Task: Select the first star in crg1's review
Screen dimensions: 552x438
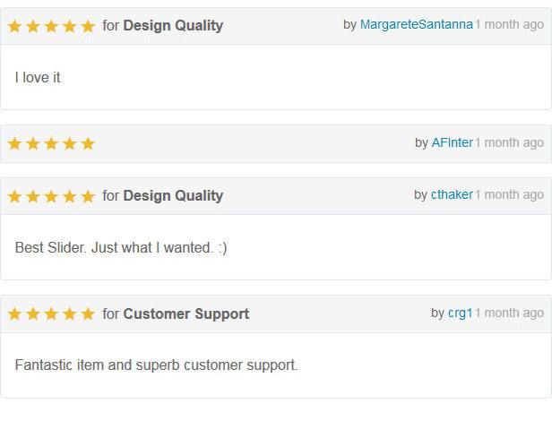Action: point(15,314)
